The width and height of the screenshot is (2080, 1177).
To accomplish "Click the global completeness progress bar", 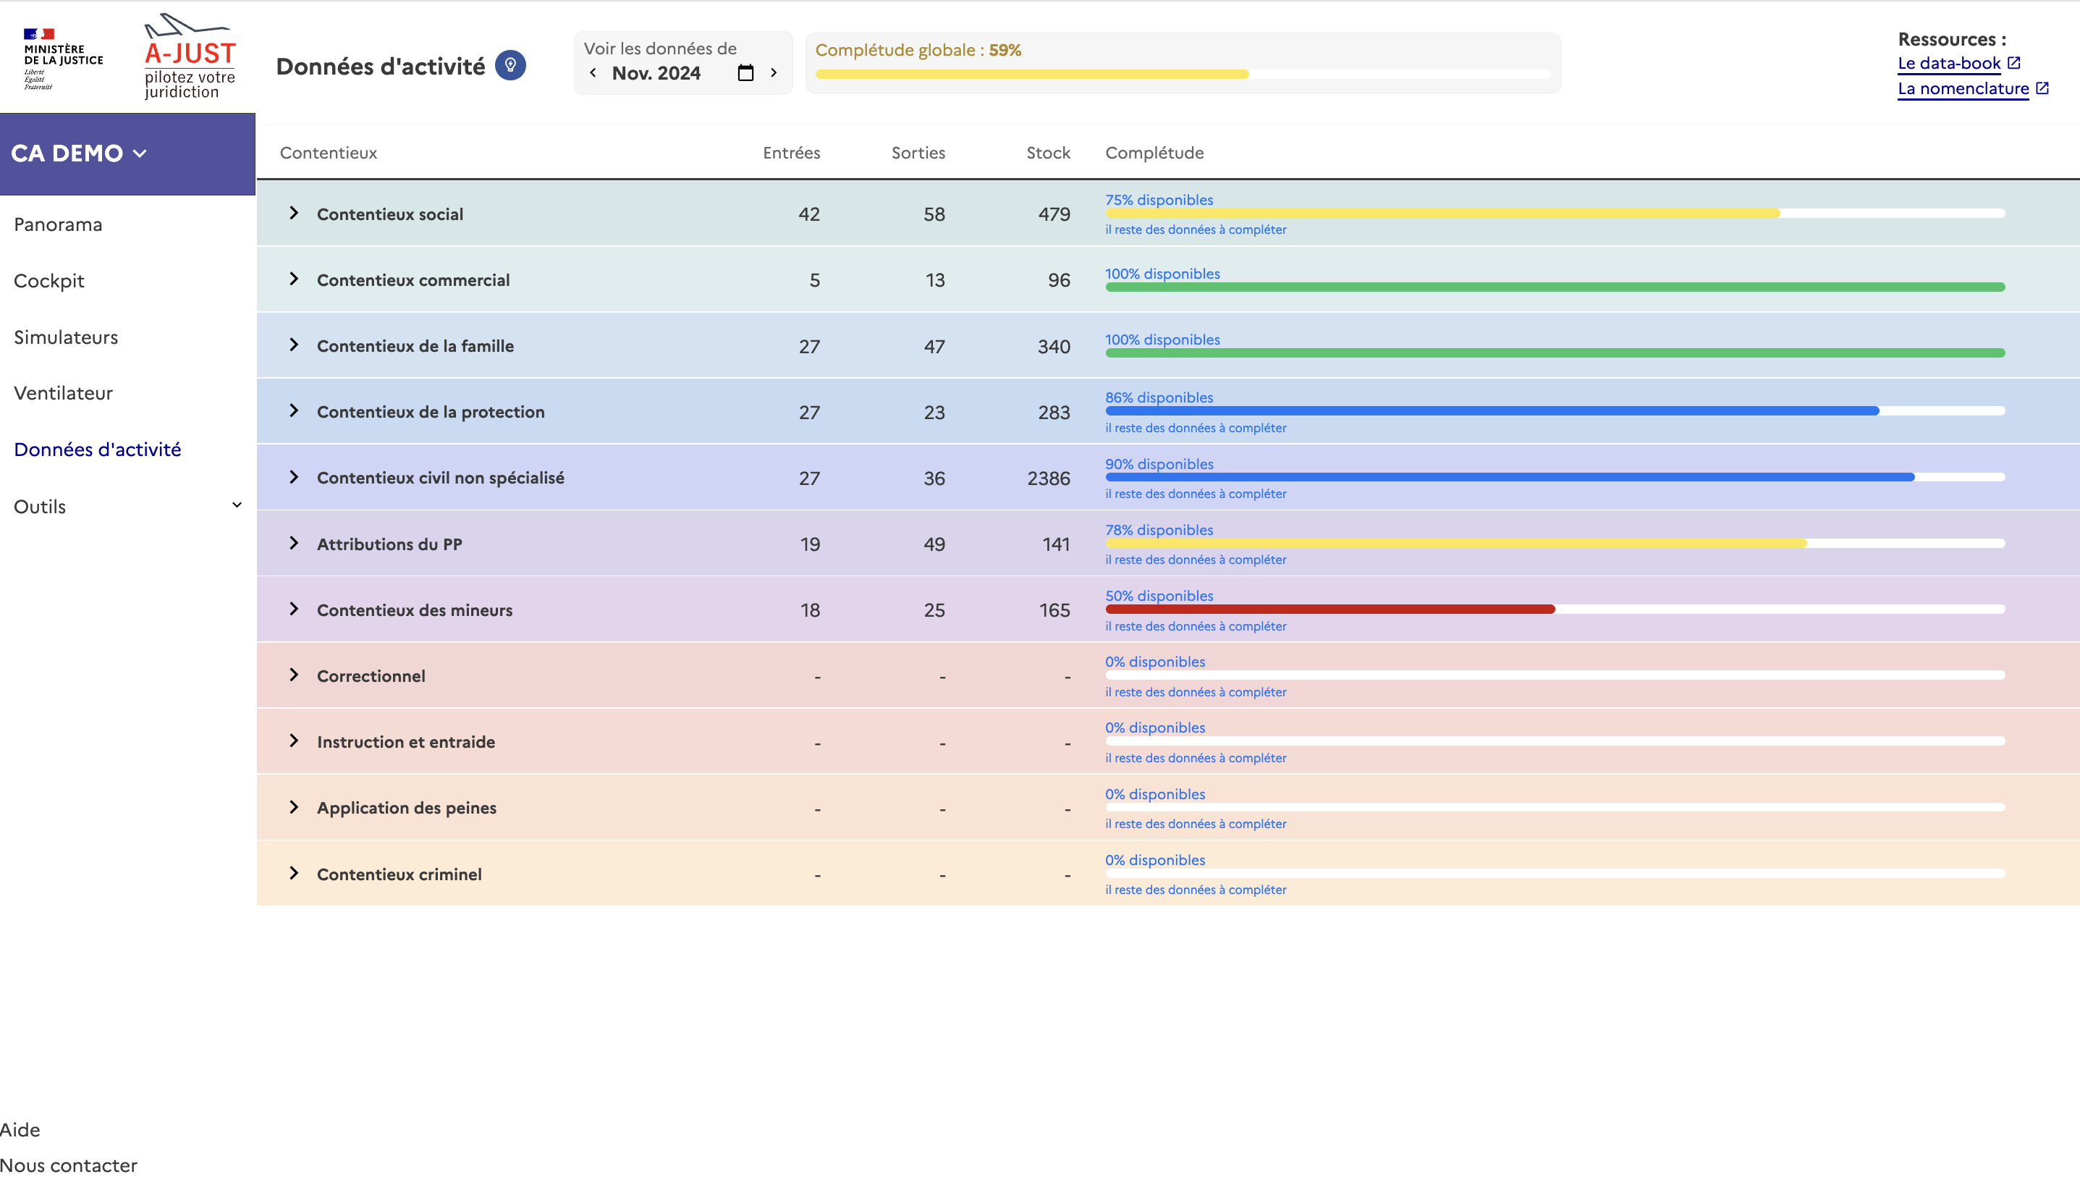I will [1183, 75].
